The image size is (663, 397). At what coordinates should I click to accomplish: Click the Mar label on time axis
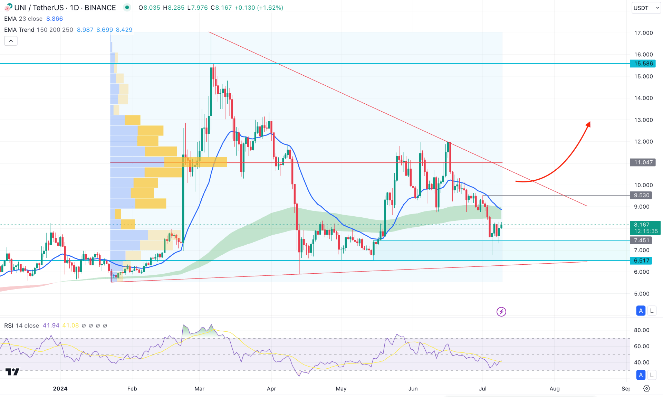[x=200, y=389]
